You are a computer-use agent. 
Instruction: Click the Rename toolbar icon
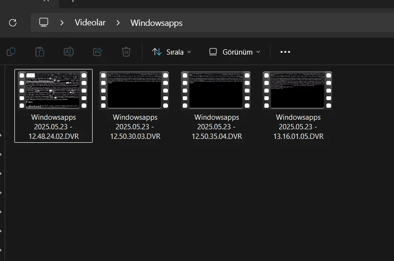(69, 52)
